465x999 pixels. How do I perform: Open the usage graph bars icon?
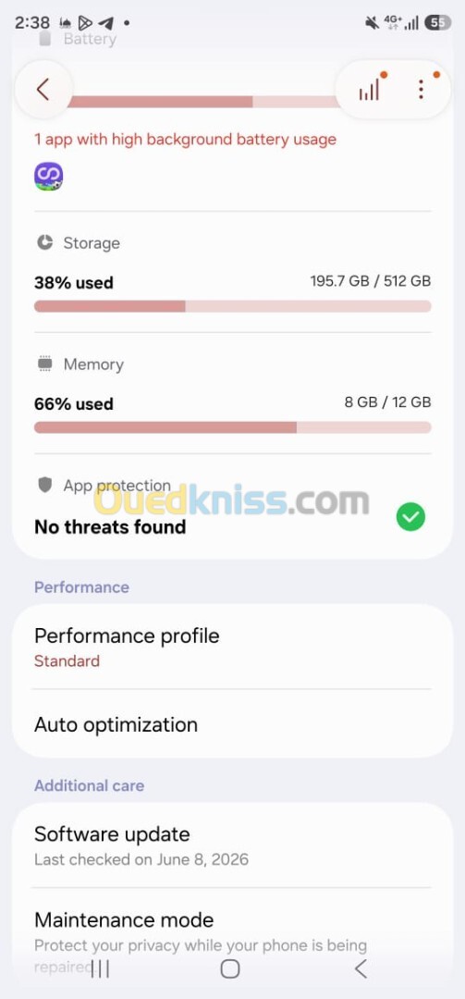pos(370,90)
